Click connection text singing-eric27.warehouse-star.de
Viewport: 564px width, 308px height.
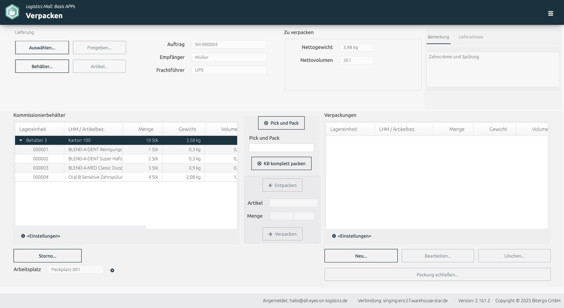point(415,301)
